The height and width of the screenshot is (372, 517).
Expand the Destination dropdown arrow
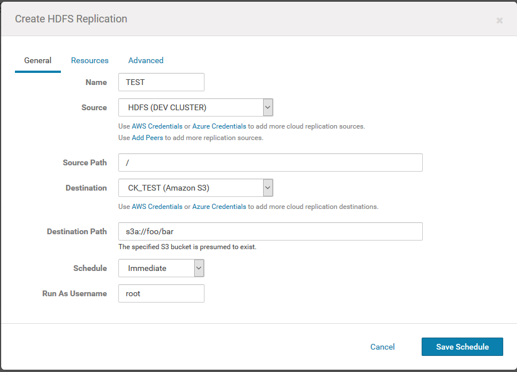268,188
